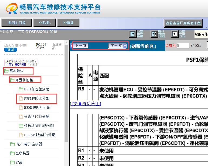Expand BSI1保险丝分配 tree item
The height and width of the screenshot is (166, 208).
click(x=36, y=89)
